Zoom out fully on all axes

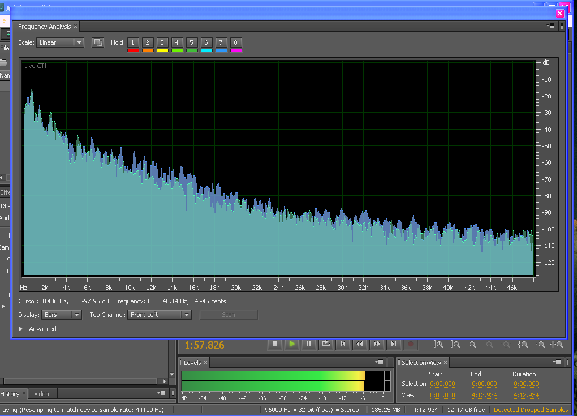(507, 344)
